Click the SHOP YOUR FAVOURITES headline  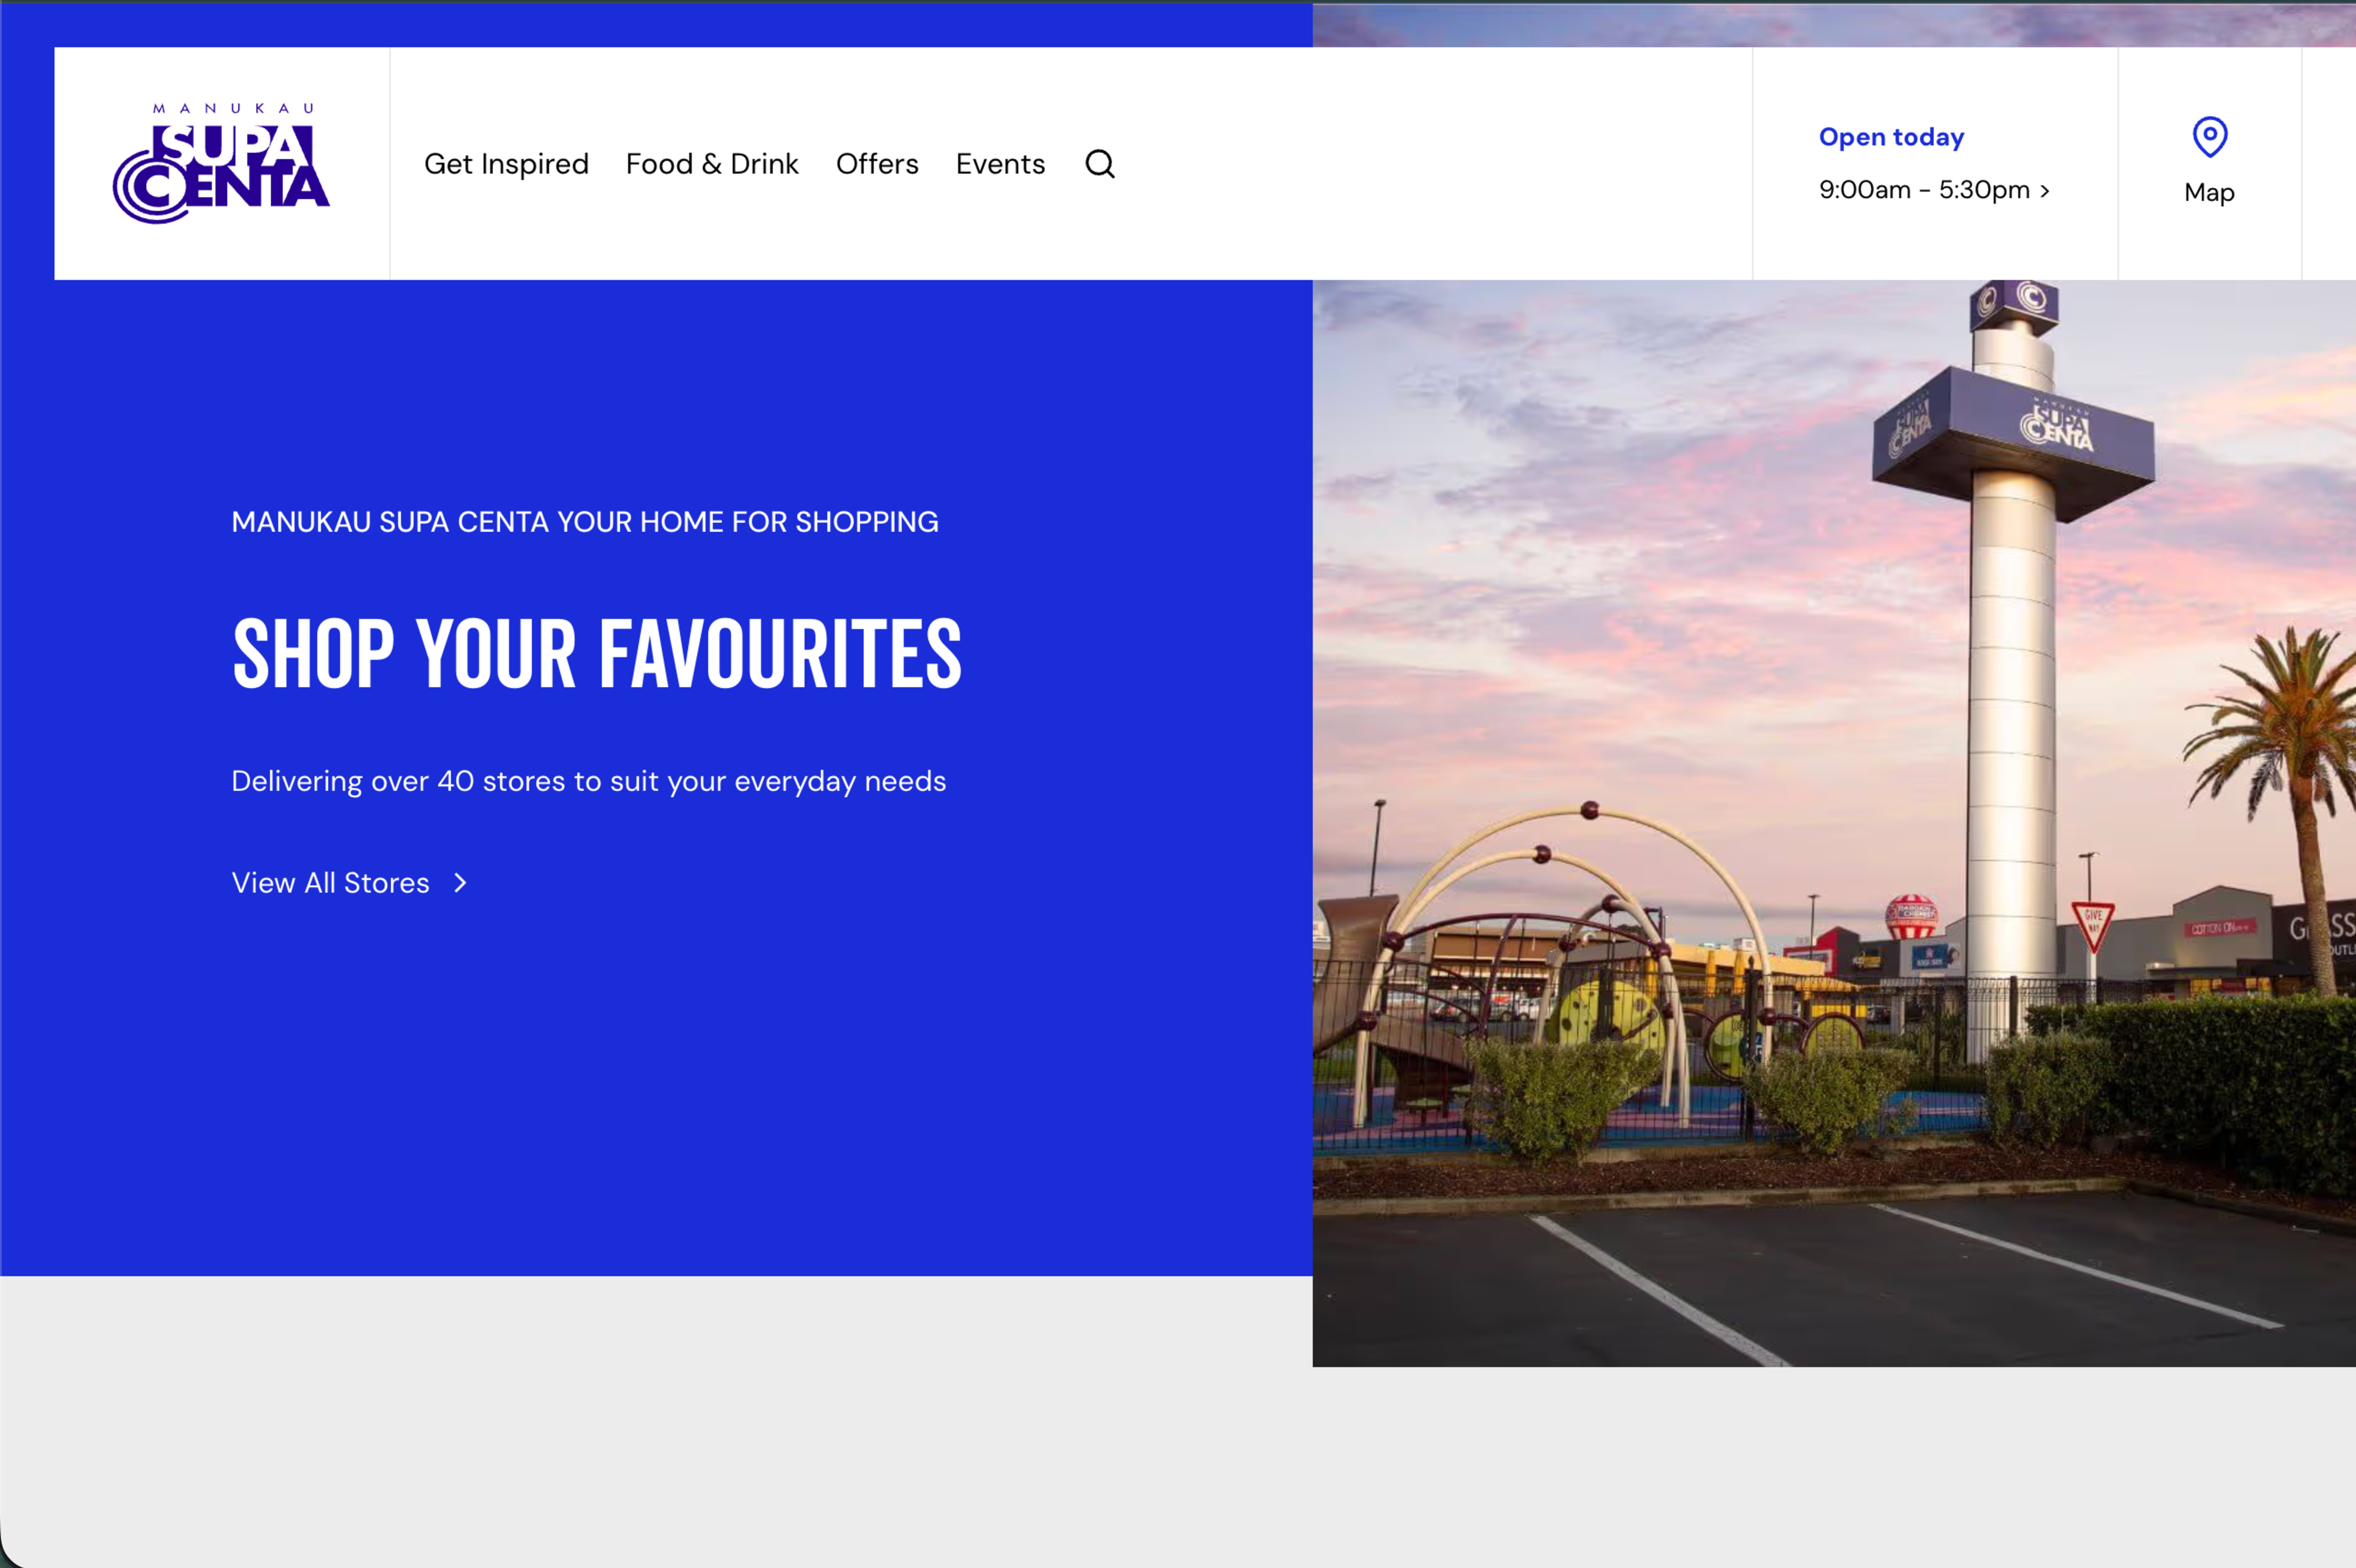click(x=597, y=653)
